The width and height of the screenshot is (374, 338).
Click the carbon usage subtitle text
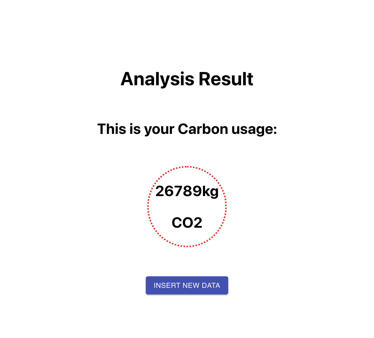click(187, 129)
